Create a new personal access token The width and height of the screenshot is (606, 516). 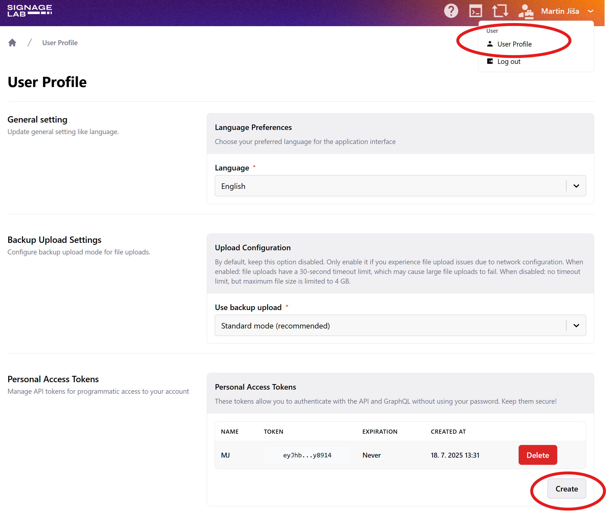(567, 489)
